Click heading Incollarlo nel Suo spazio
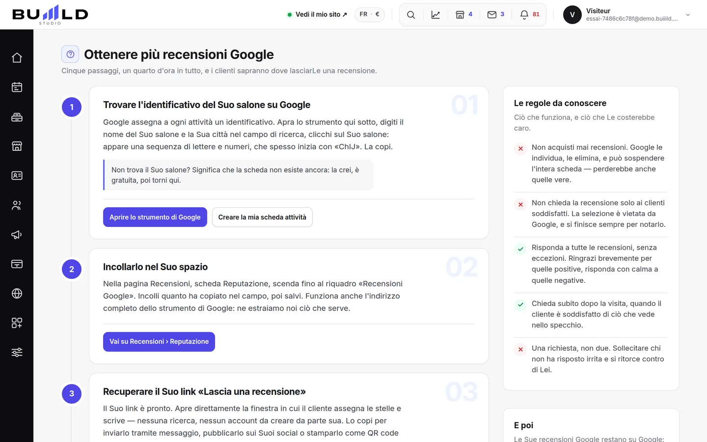 click(x=155, y=267)
